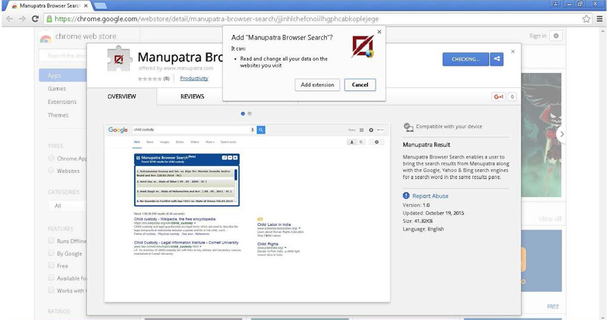Screen dimensions: 607x320
Task: Click the star rating of the extension
Action: point(149,79)
